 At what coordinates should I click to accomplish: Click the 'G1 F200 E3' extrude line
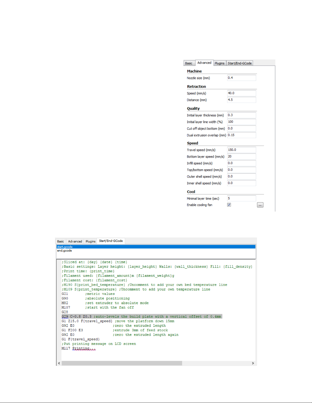115,330
